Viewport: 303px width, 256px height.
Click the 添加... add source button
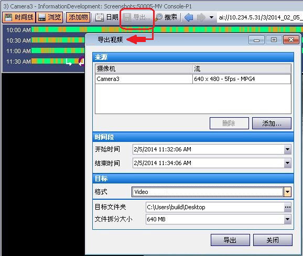[x=272, y=123]
